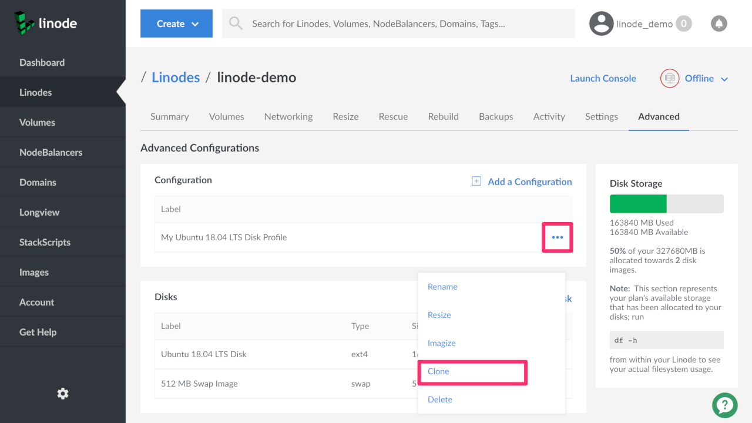Click the user avatar icon
752x423 pixels.
click(x=601, y=23)
